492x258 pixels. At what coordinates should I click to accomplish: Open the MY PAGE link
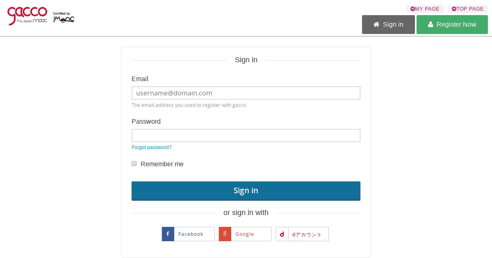point(427,9)
